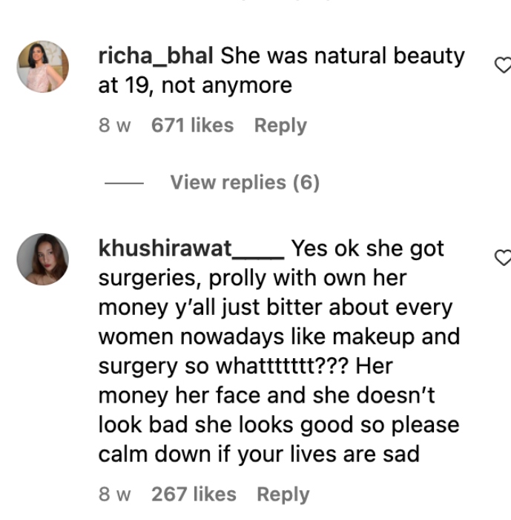This screenshot has height=520, width=511.
Task: Open richa_bhal's profile picture
Action: point(43,67)
